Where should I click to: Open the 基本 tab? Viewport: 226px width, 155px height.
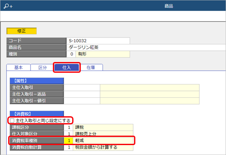[x=18, y=68]
